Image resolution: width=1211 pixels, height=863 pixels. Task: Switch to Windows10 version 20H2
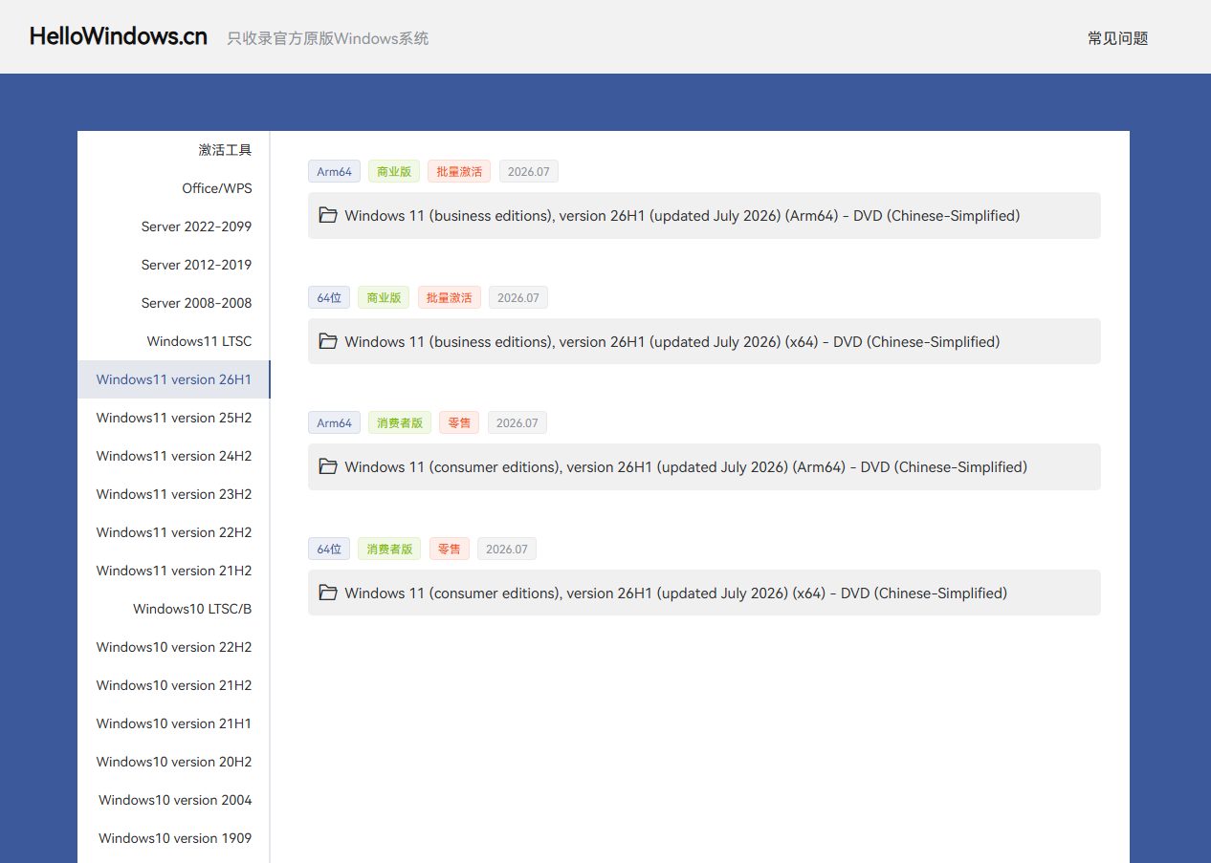174,762
